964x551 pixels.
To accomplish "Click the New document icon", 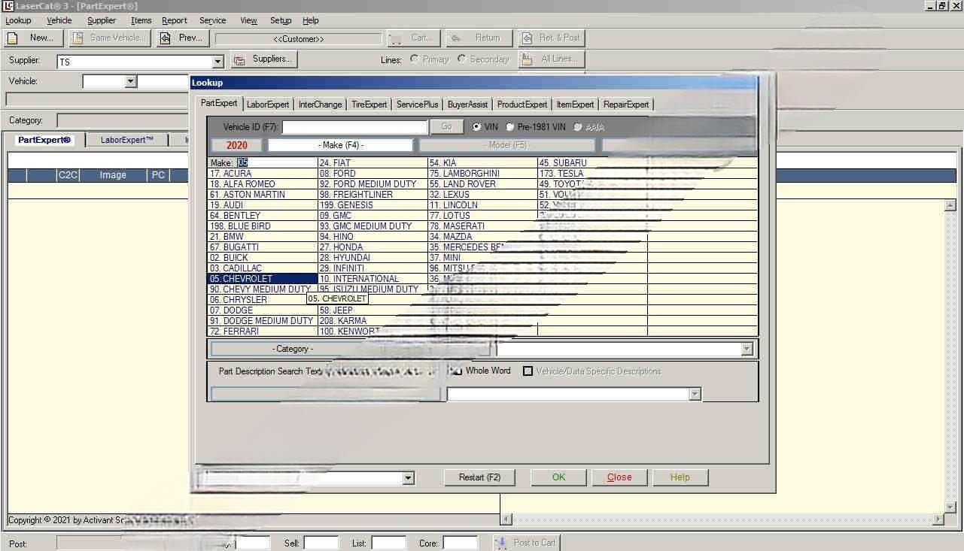I will click(13, 38).
